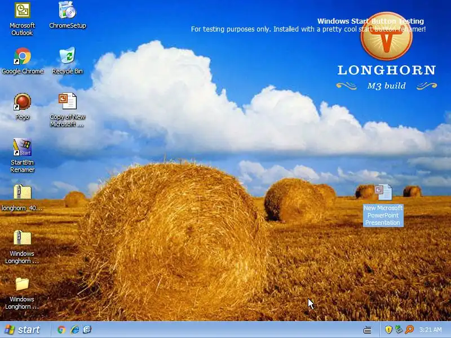Launch Internet Explorer from quick launch
Image resolution: width=451 pixels, height=338 pixels.
[74, 330]
